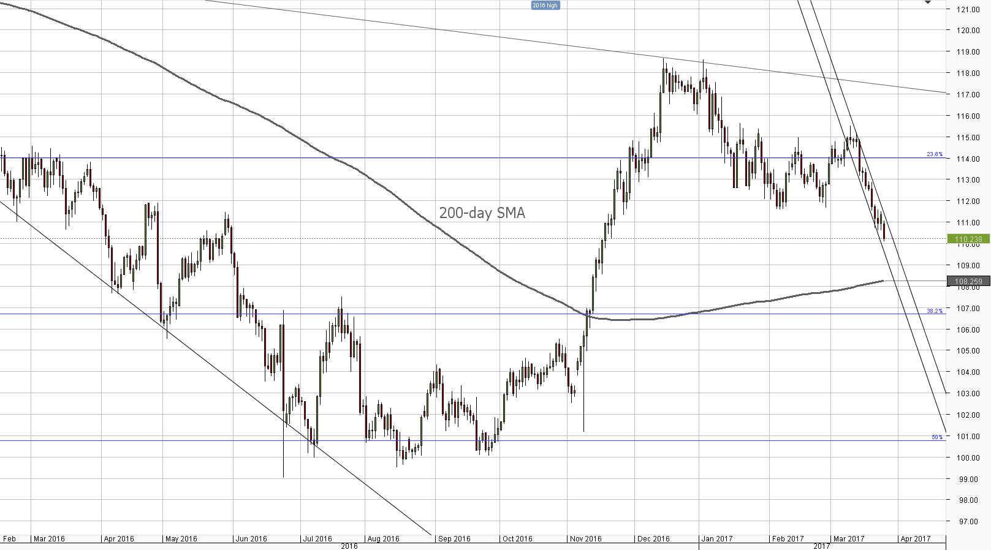Click the '200-day SMA' text annotation

point(482,213)
